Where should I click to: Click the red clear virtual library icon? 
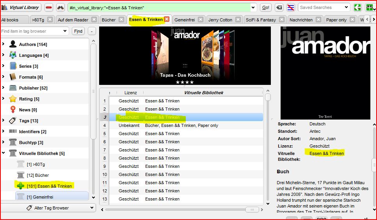click(x=48, y=8)
